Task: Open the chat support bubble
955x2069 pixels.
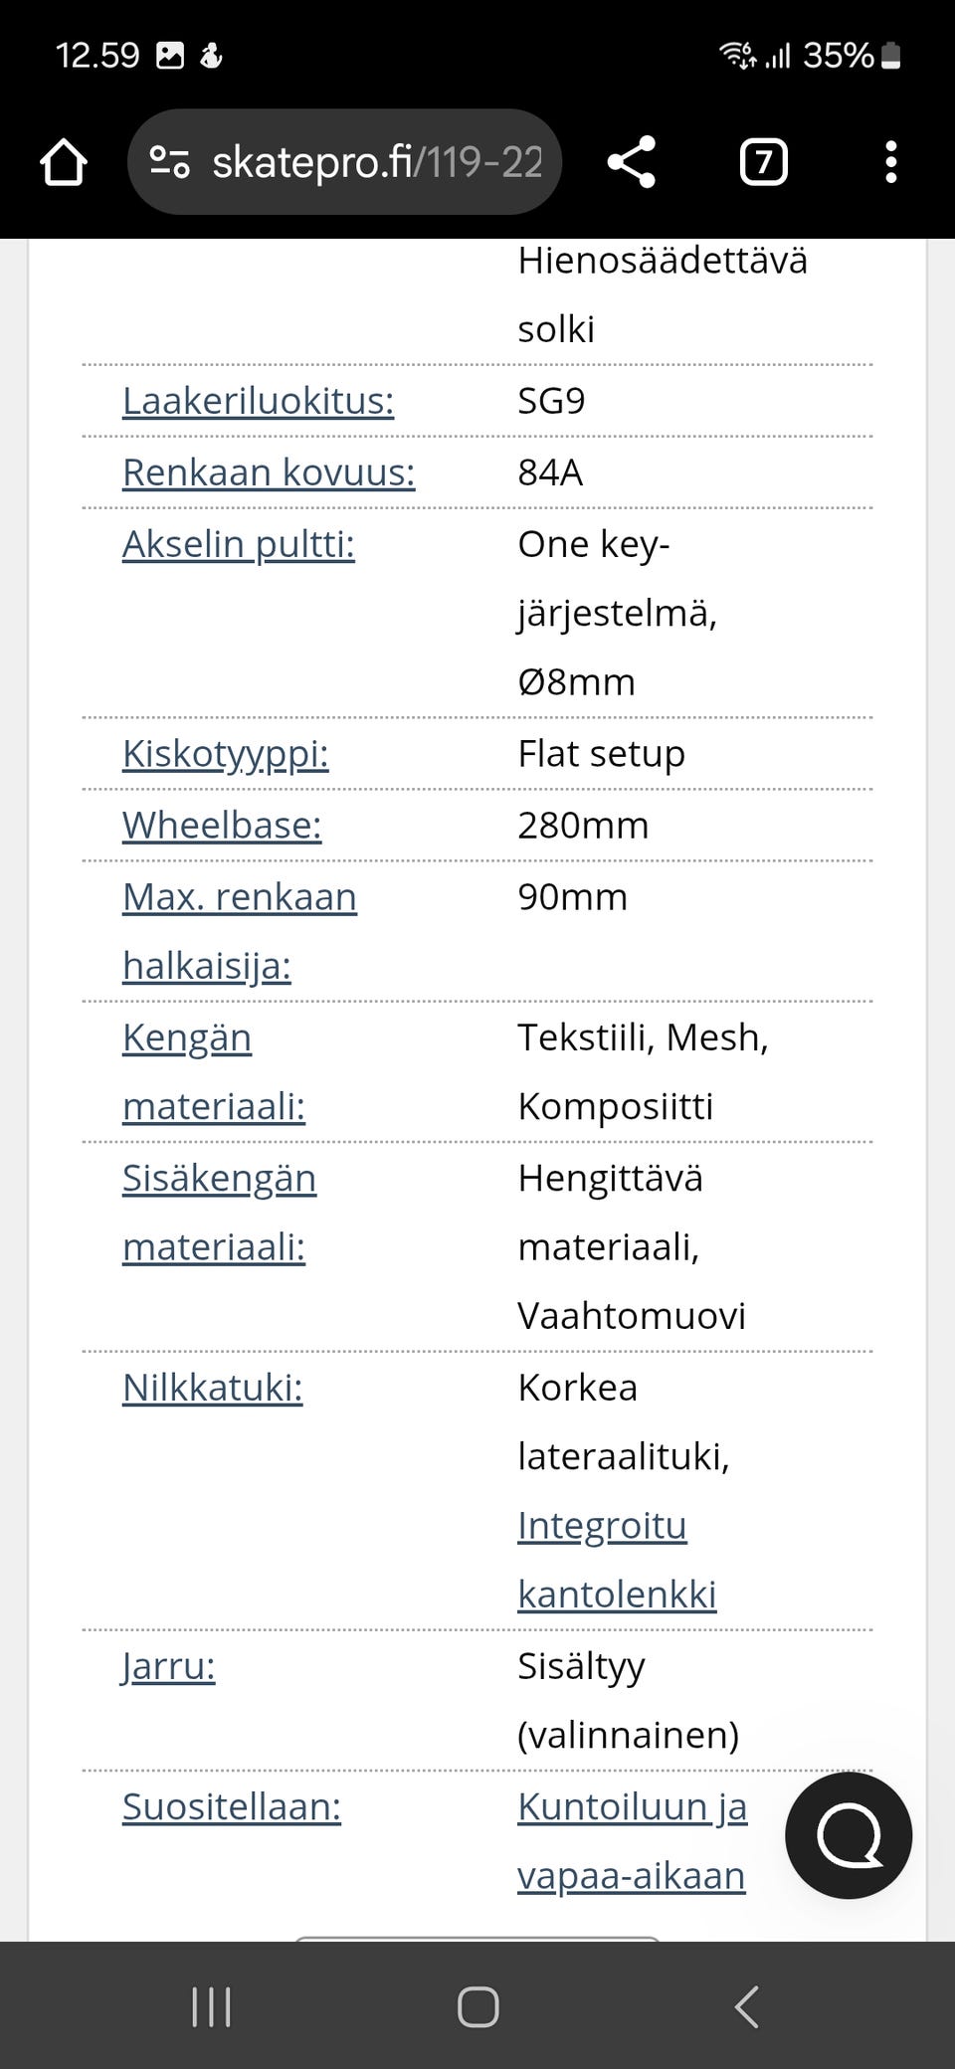Action: point(849,1835)
